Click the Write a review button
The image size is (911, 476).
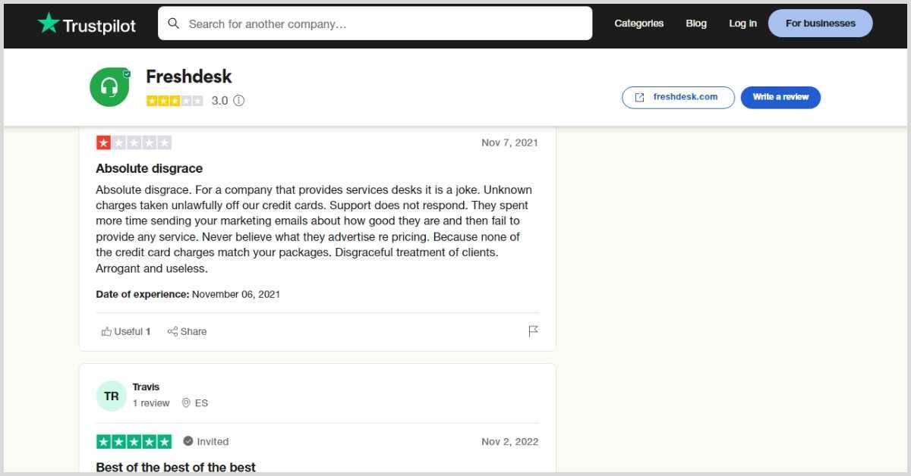(x=780, y=97)
